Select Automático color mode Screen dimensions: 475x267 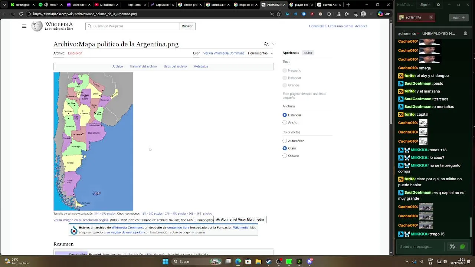coord(285,141)
